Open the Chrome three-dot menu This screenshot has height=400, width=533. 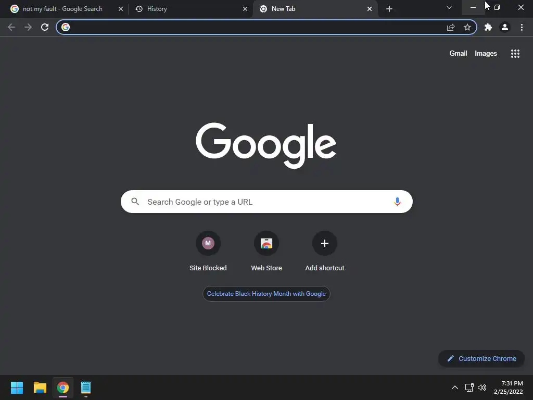522,27
